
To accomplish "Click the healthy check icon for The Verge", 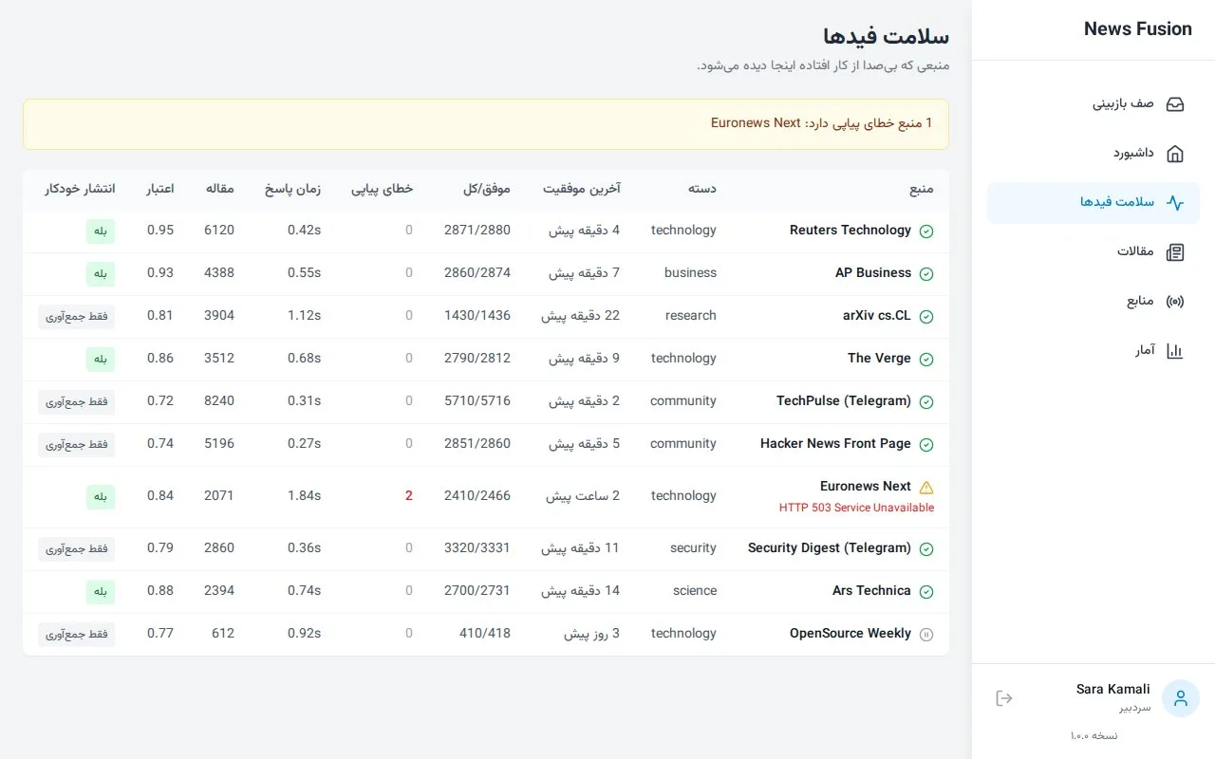I will point(926,359).
